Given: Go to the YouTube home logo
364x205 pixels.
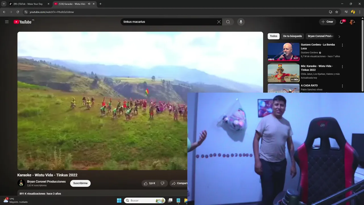Looking at the screenshot, I should 22,22.
